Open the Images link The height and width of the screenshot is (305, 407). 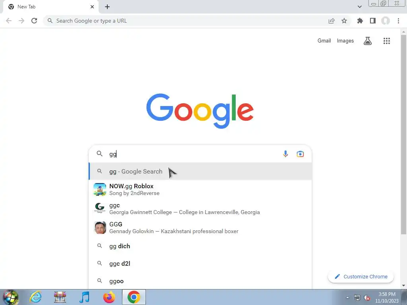tap(345, 41)
